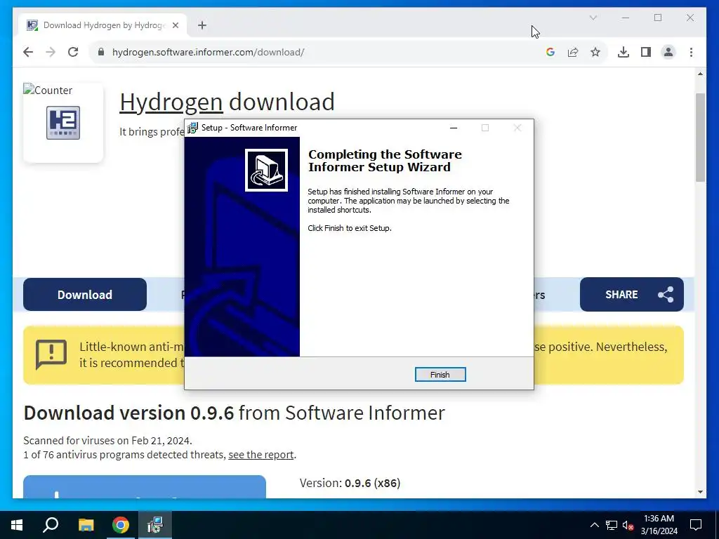
Task: Close the Download Hydrogen tab
Action: (175, 25)
